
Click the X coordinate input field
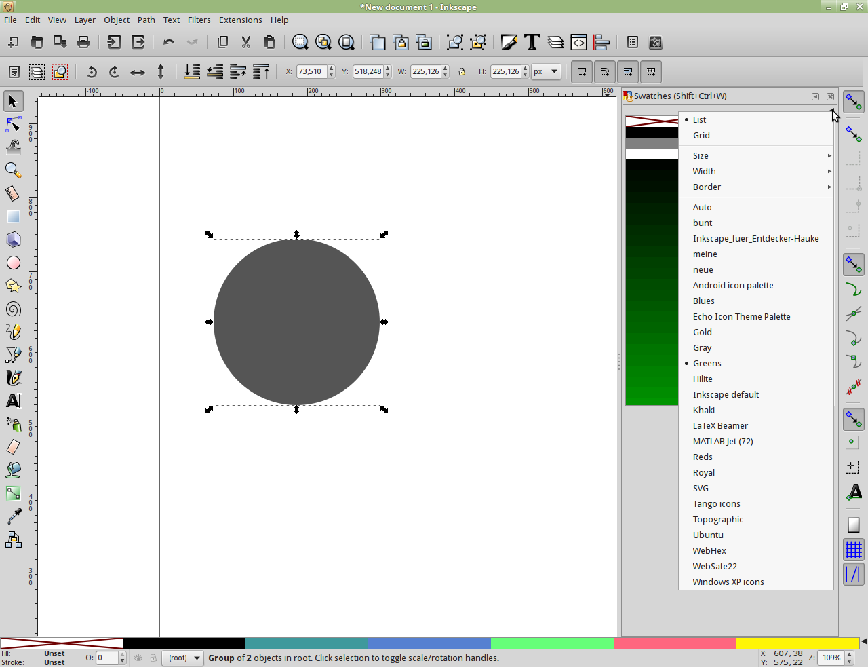tap(311, 71)
